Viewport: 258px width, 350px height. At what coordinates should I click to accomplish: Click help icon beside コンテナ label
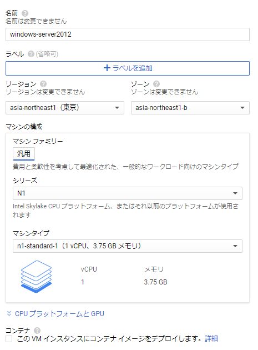click(x=37, y=331)
